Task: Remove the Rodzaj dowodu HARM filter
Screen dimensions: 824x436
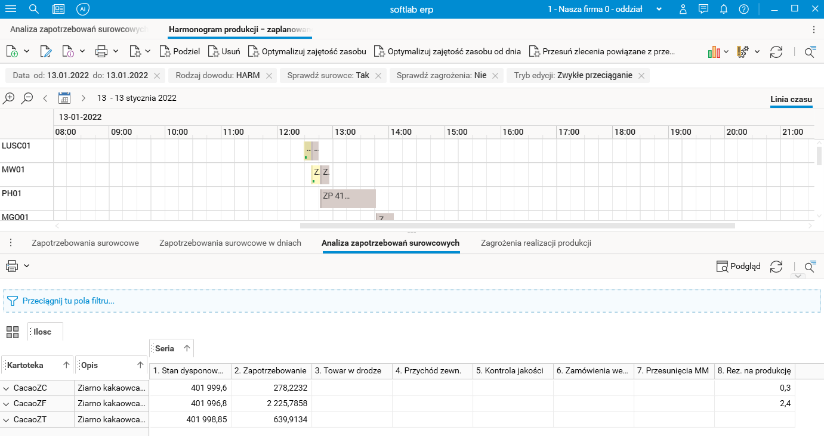Action: tap(269, 76)
